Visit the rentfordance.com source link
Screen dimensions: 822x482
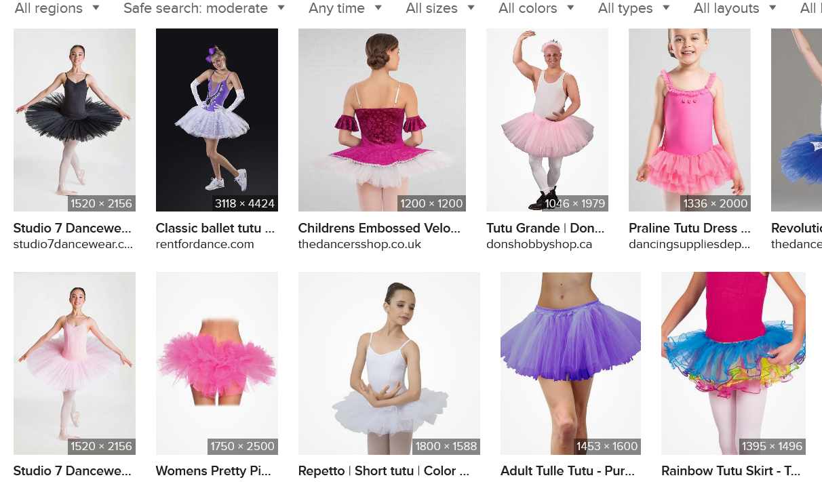point(205,244)
